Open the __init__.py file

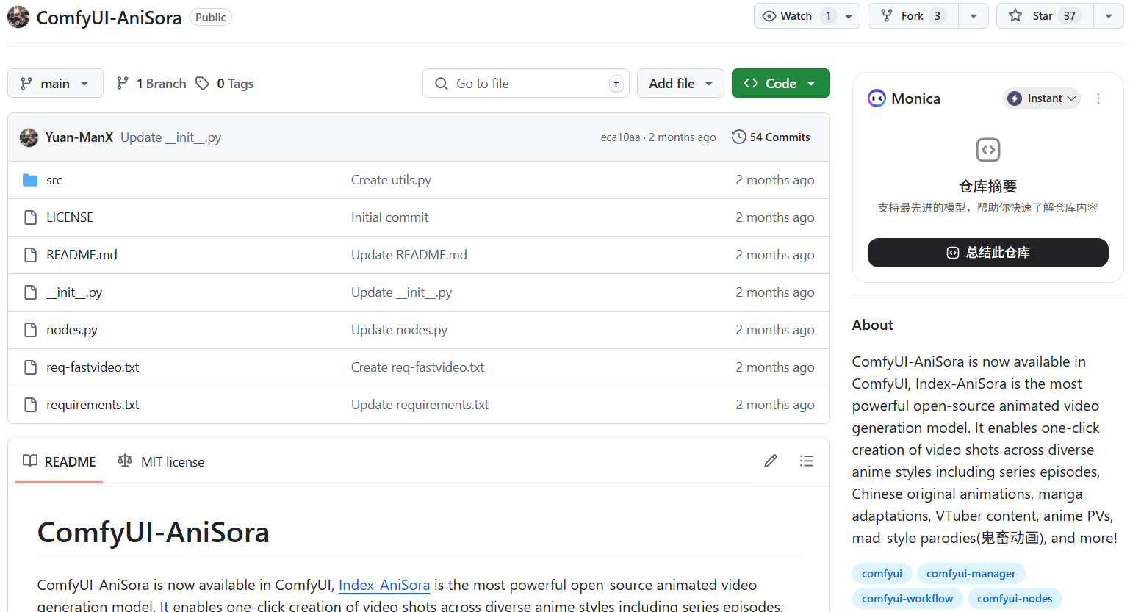click(x=74, y=292)
